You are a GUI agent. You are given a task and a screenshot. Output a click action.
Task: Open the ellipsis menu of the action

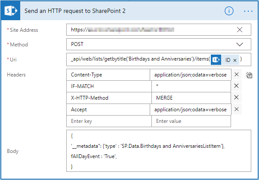(248, 11)
